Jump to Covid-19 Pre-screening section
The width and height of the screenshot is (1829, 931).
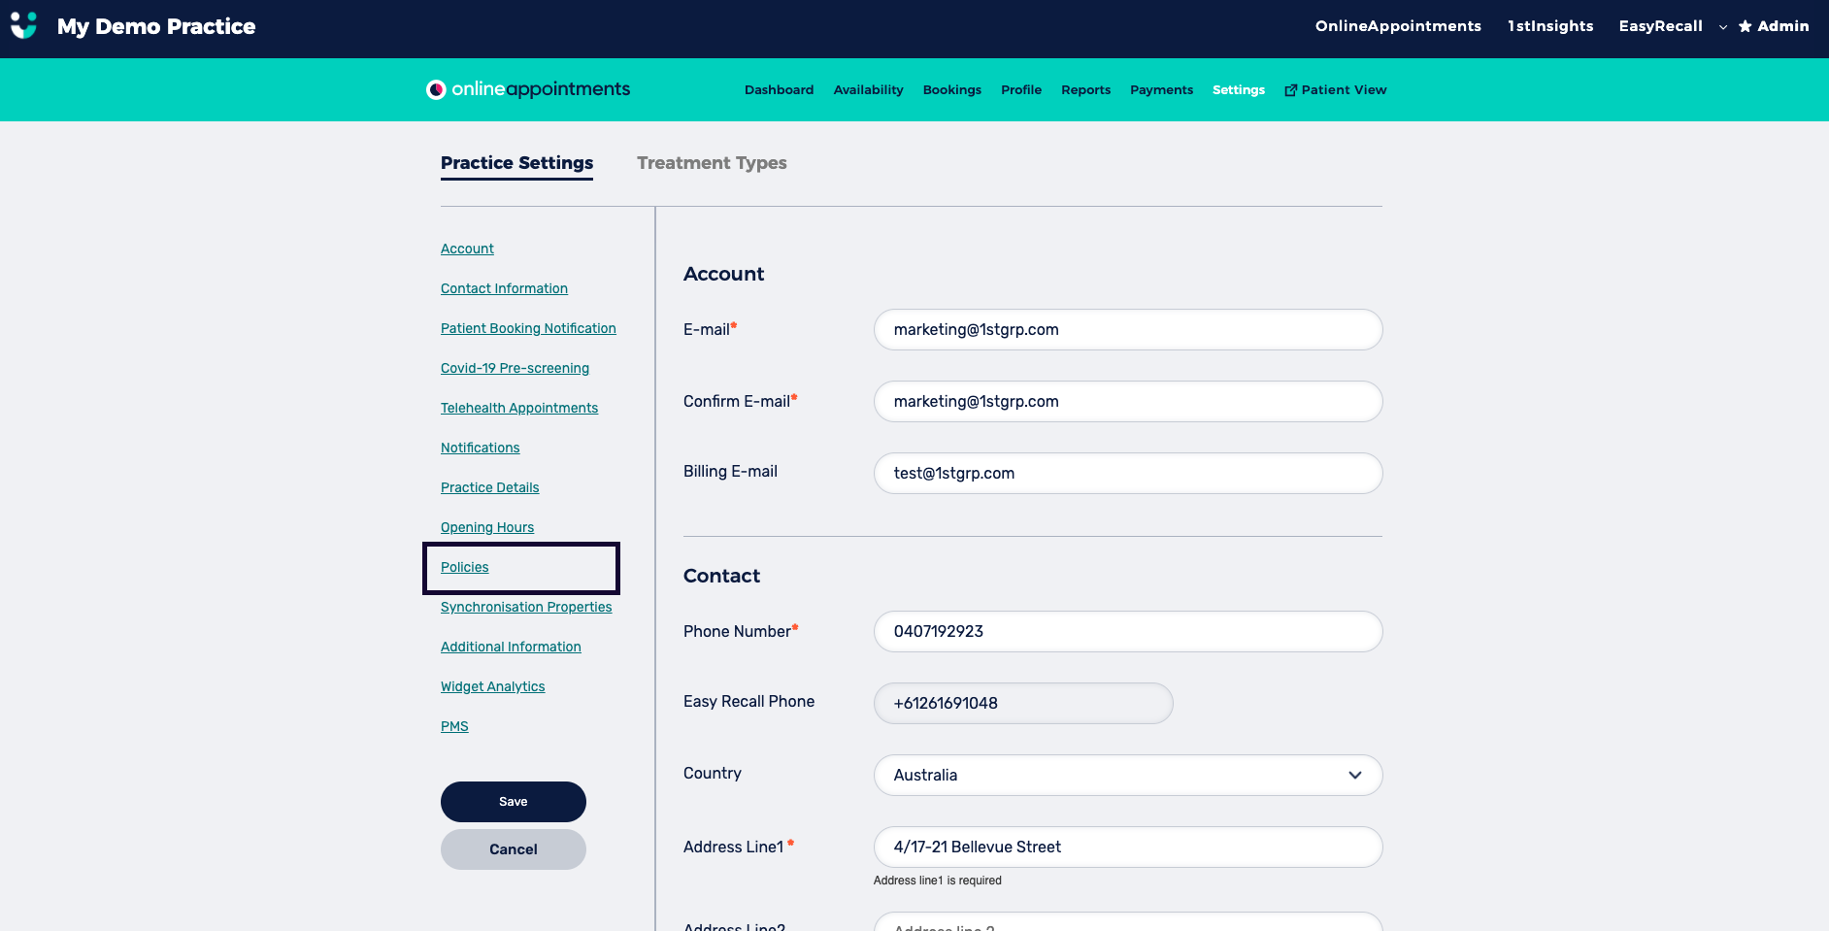coord(515,368)
